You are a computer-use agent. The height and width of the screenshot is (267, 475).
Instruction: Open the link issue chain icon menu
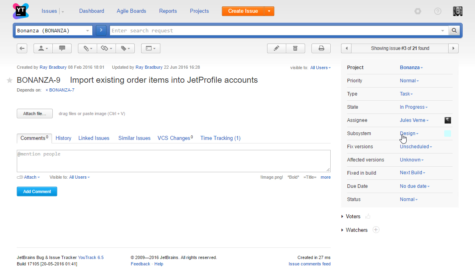pos(106,48)
